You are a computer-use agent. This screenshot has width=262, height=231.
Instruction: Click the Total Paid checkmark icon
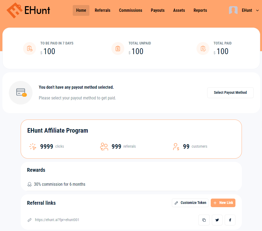coord(203,49)
